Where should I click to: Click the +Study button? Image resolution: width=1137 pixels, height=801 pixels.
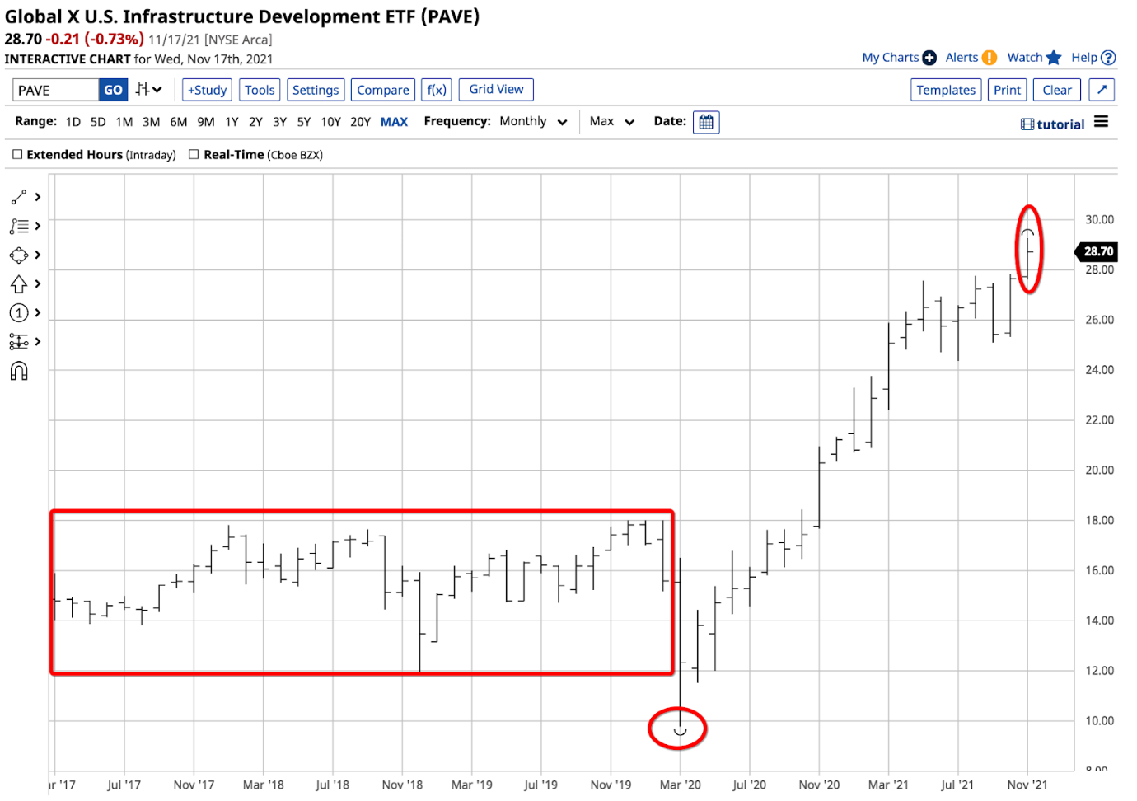tap(207, 90)
